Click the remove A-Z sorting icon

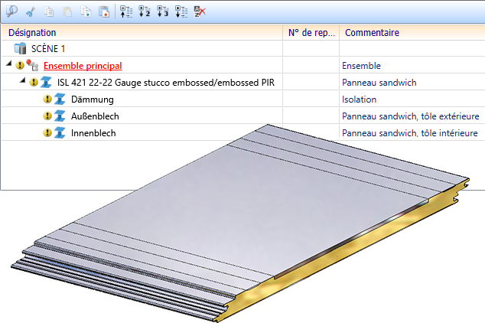coord(200,11)
